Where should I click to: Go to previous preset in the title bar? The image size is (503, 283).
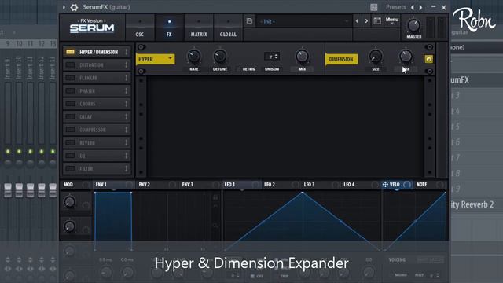[x=413, y=7]
